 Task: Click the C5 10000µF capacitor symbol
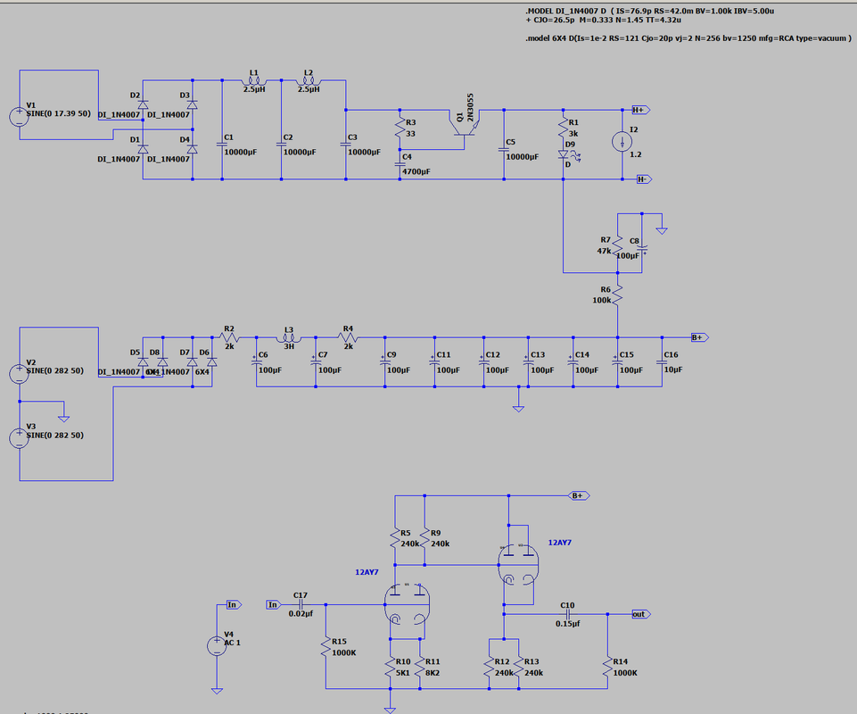(504, 149)
